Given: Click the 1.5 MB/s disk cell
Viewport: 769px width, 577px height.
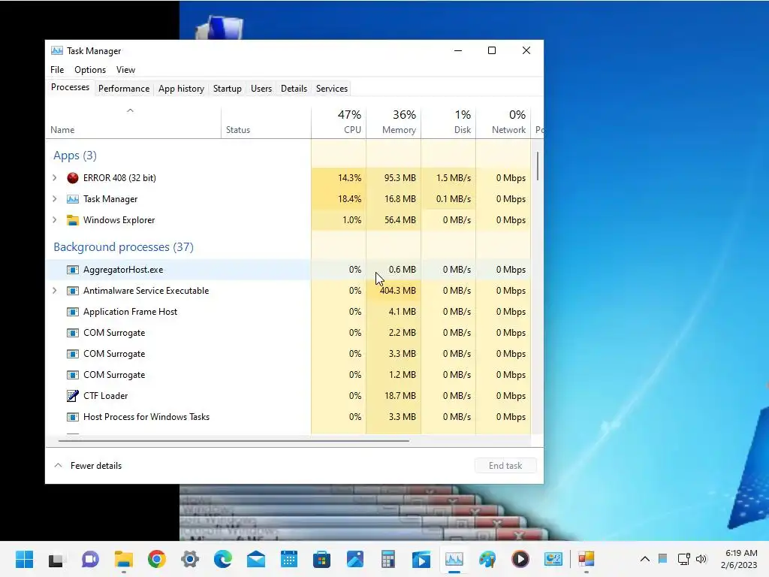Looking at the screenshot, I should coord(448,177).
